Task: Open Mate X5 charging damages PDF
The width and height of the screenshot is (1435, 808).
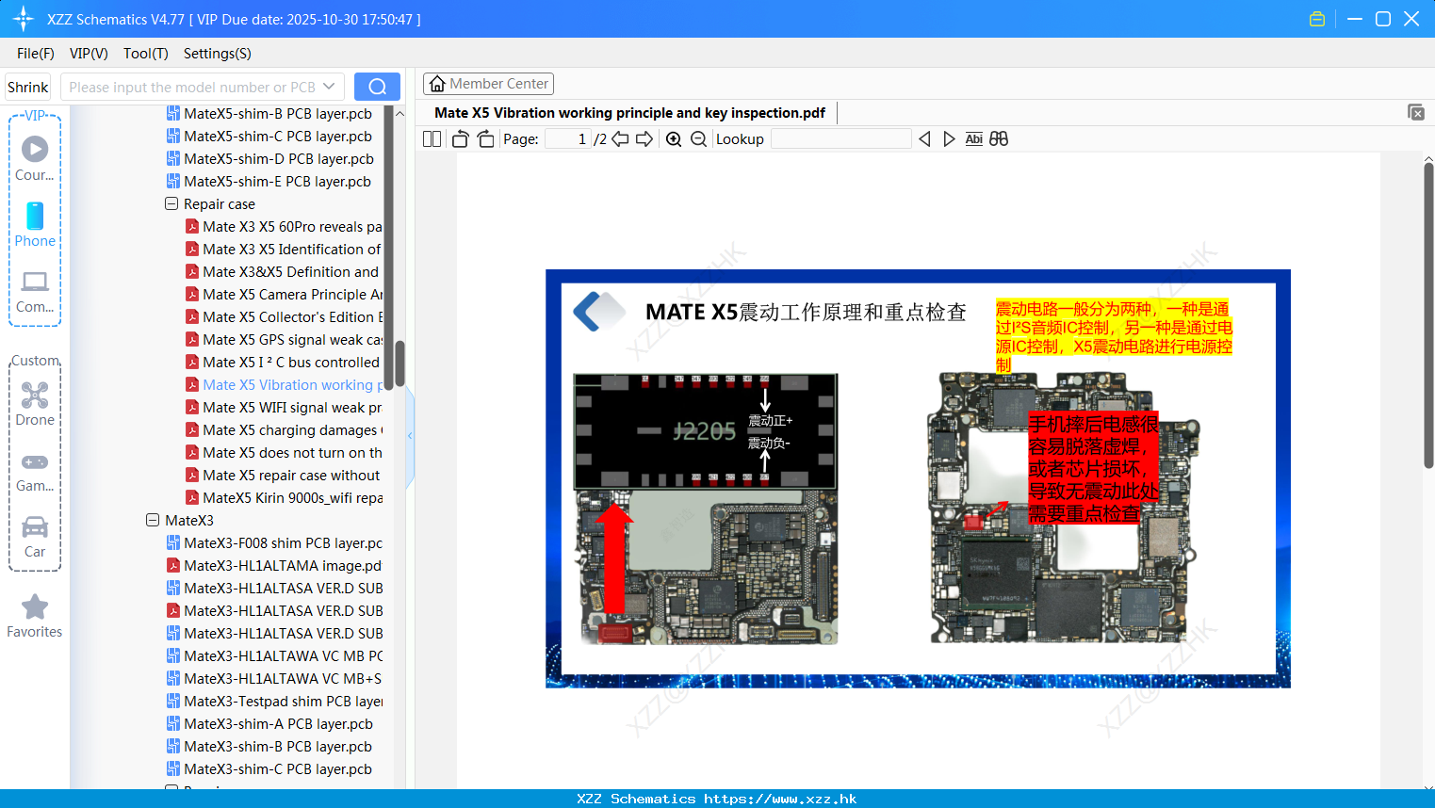Action: [x=284, y=429]
